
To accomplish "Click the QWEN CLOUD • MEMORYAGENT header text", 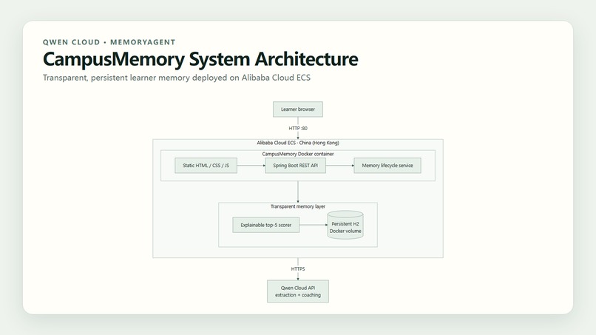I will pos(109,42).
